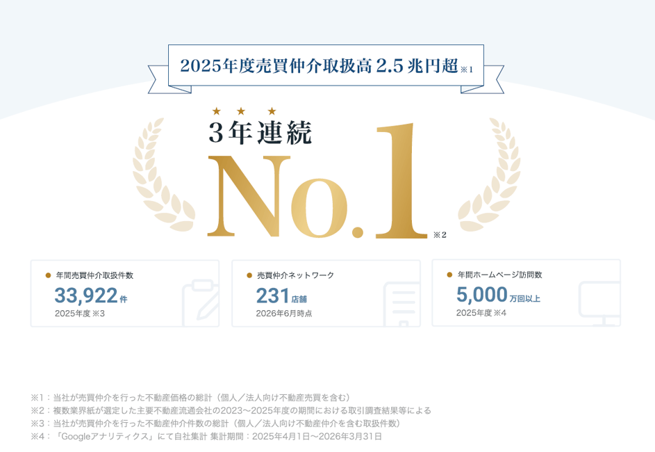Click the document icon in the 売買仲介ネットワーク card
The image size is (655, 452).
[402, 305]
